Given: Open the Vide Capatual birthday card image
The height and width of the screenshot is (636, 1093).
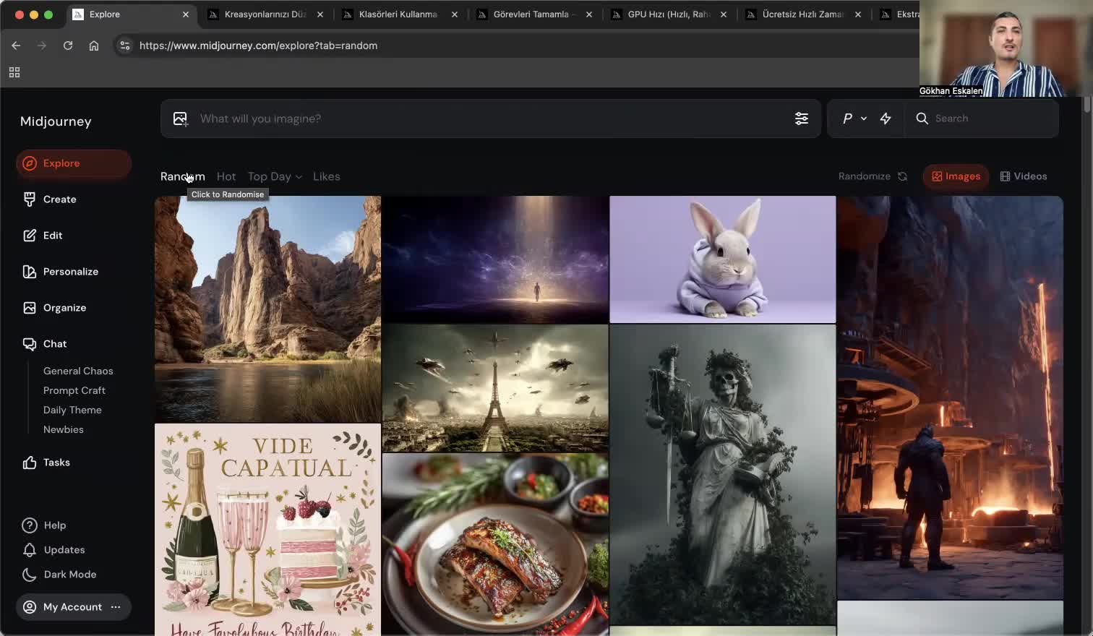Looking at the screenshot, I should [267, 530].
